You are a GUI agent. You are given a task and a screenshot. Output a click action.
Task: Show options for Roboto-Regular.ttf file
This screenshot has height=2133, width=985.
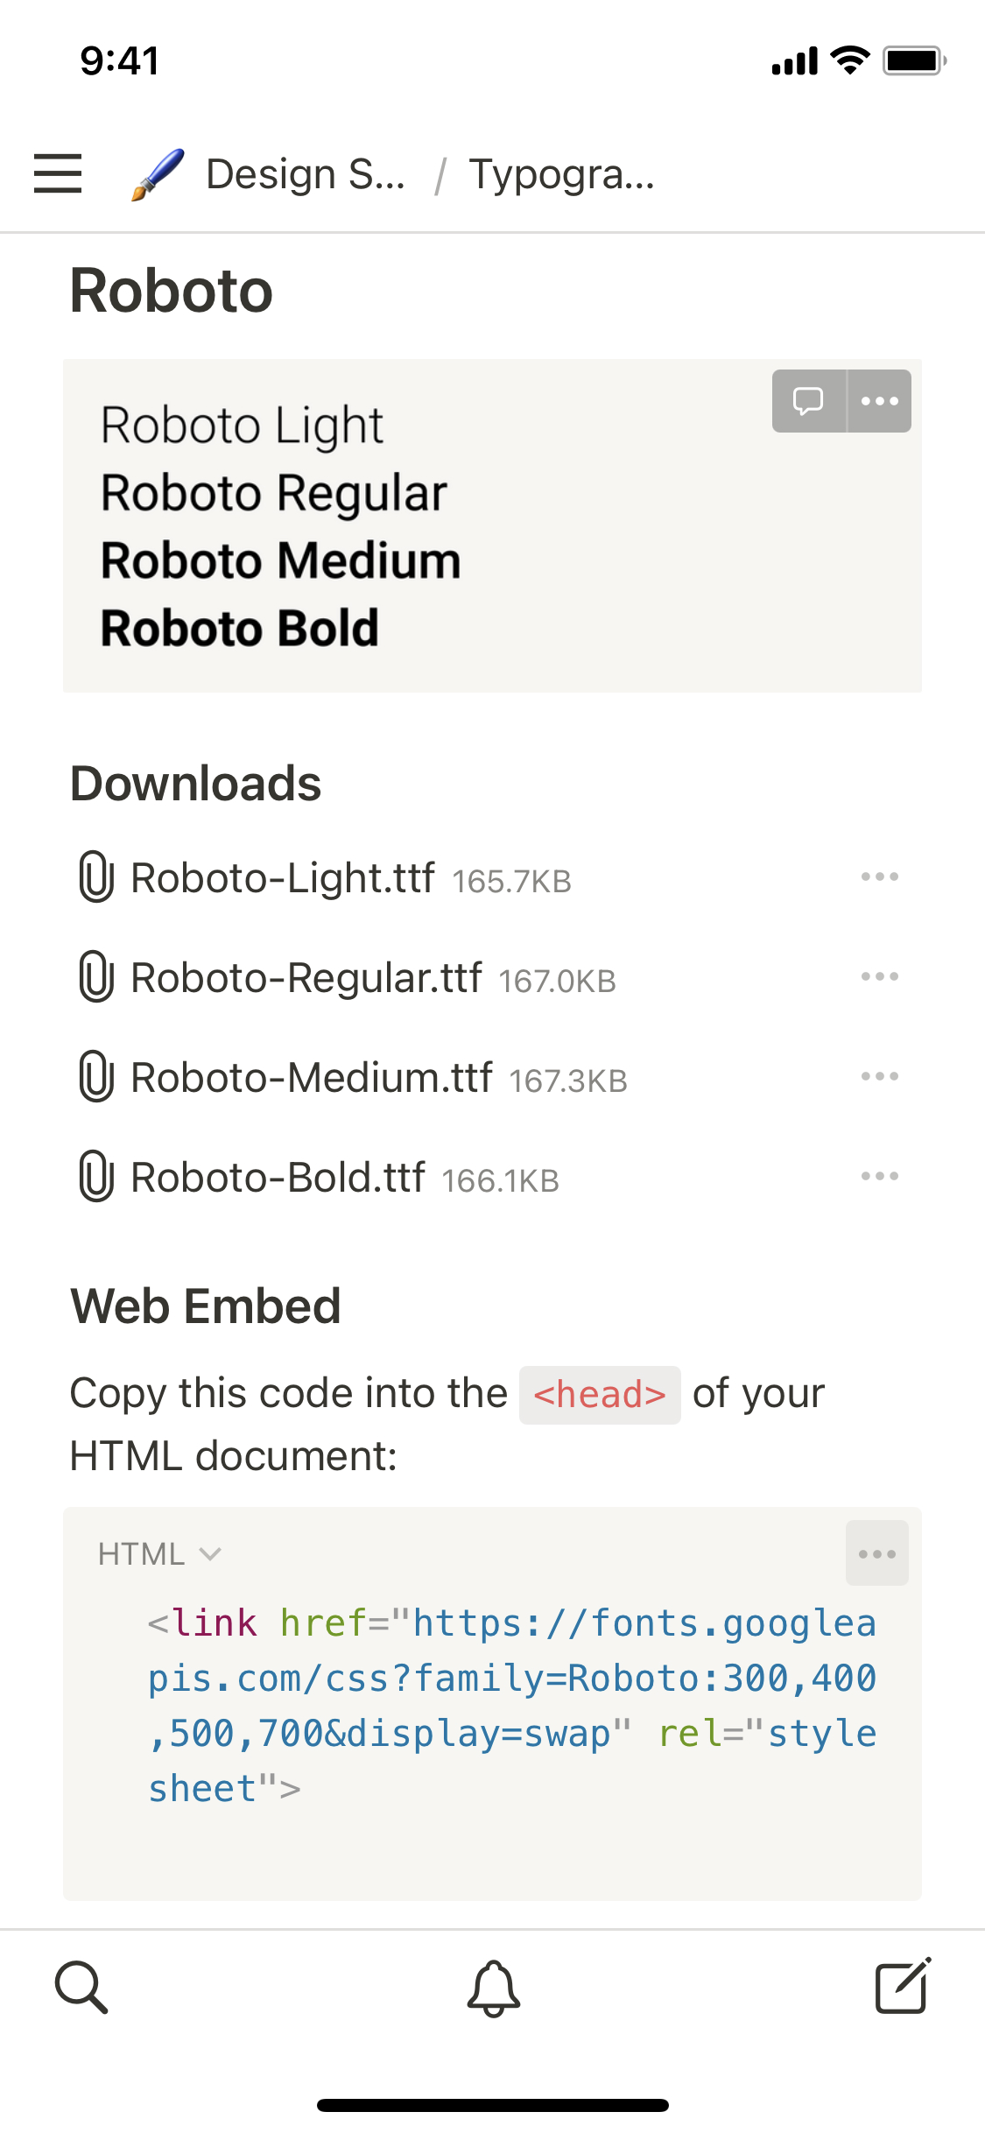click(879, 976)
